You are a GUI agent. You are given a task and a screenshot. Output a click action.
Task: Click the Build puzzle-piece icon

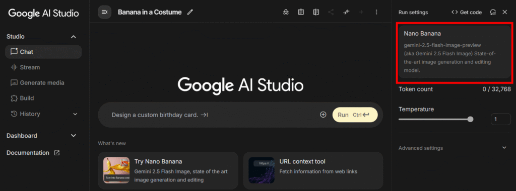click(14, 98)
